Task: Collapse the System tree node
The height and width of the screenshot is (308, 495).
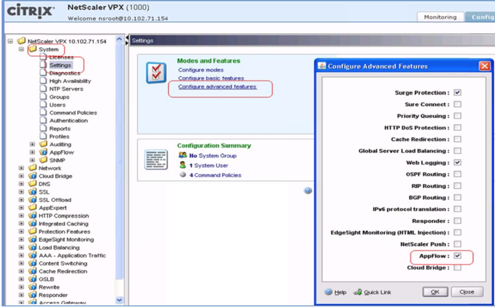Action: 21,49
